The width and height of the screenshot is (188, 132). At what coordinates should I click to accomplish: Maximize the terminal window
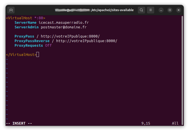click(x=170, y=10)
